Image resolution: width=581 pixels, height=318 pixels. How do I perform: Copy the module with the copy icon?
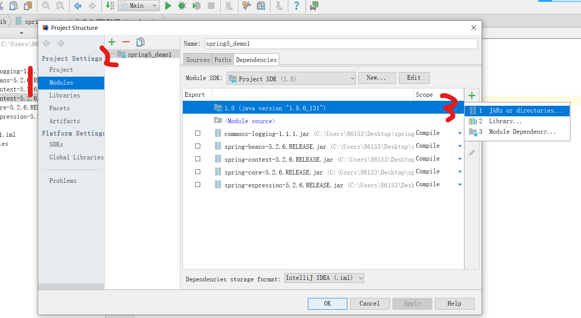[x=141, y=42]
